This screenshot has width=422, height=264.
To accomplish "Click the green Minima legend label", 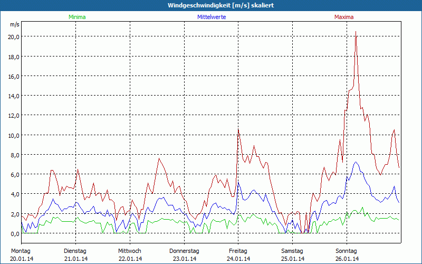I will point(76,17).
